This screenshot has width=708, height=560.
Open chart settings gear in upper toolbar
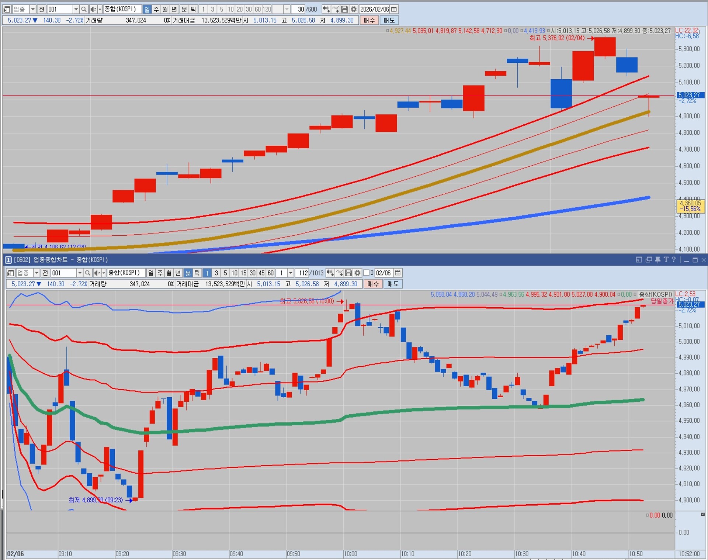pos(354,9)
